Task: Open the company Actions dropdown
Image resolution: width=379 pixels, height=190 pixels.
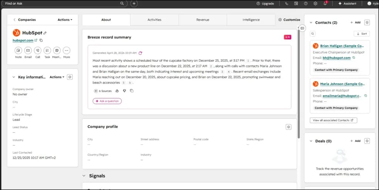Action: click(65, 20)
